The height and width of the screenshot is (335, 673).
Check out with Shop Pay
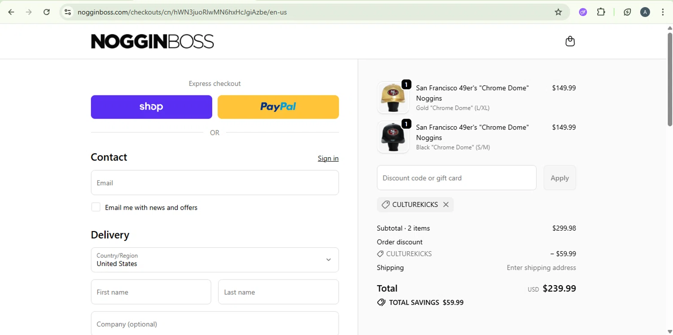click(151, 107)
